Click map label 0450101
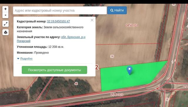 point(132,25)
